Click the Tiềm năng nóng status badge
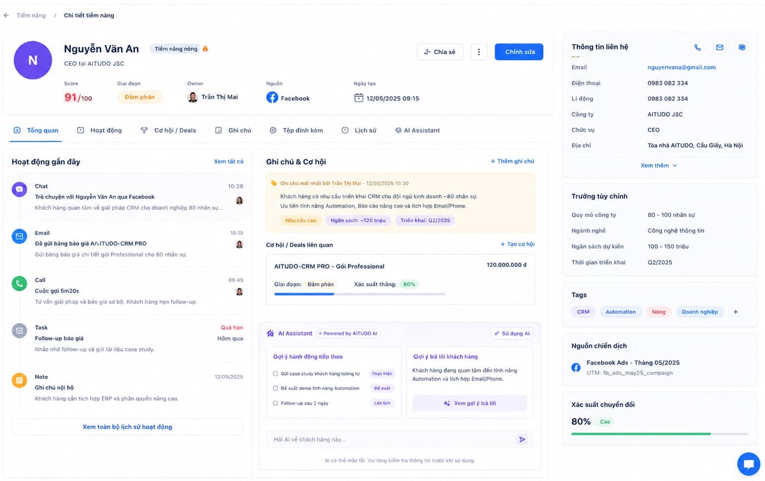This screenshot has height=481, width=765. 176,48
